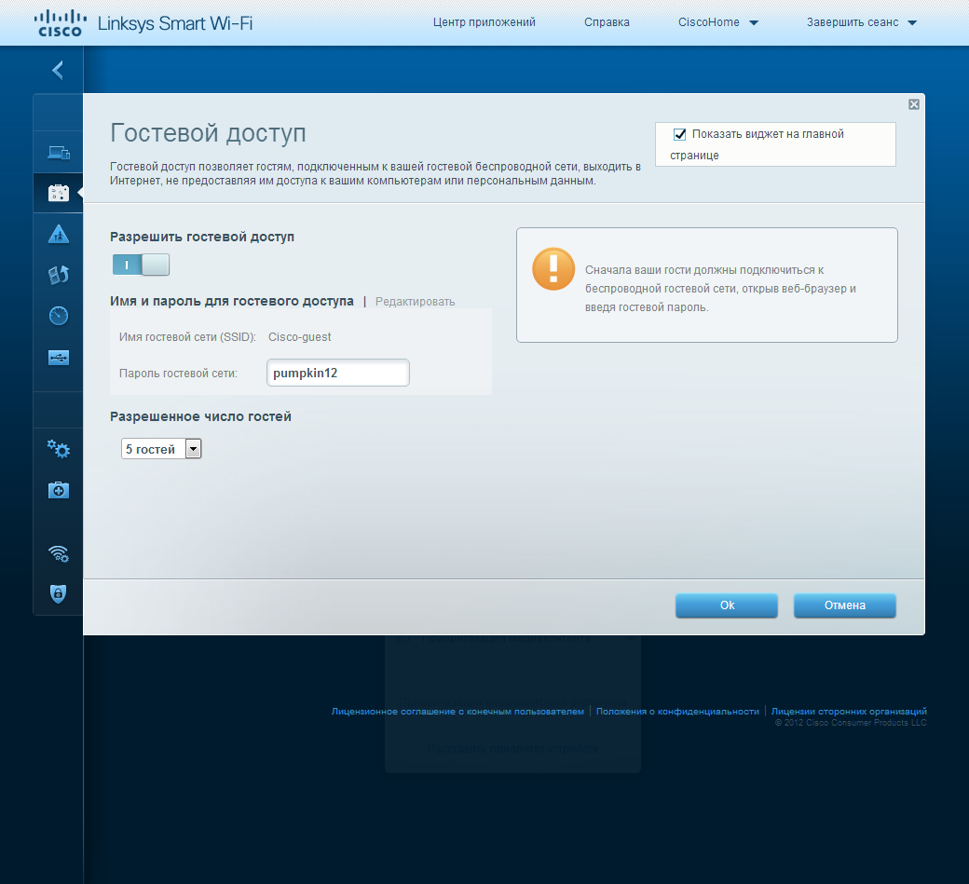The image size is (969, 884).
Task: Click the © 2012 Cisco Consumer Products text
Action: coord(851,723)
